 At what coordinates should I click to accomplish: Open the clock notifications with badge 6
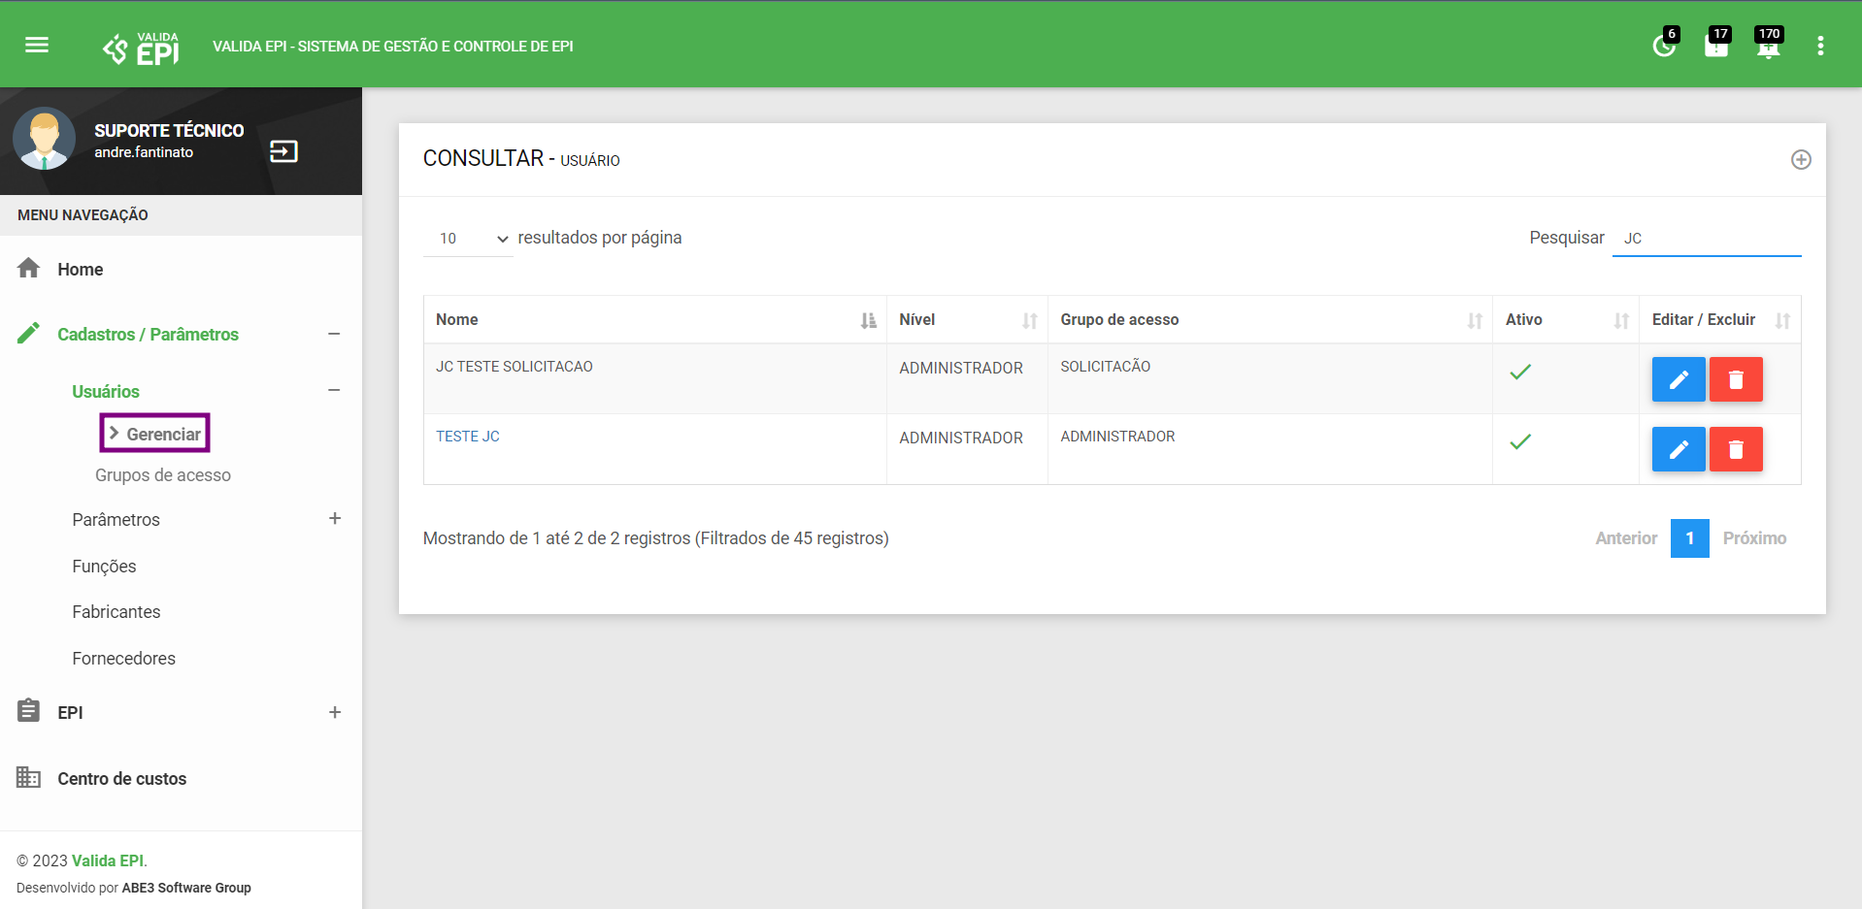(x=1664, y=45)
